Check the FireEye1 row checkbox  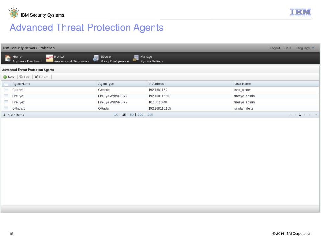[x=6, y=96]
